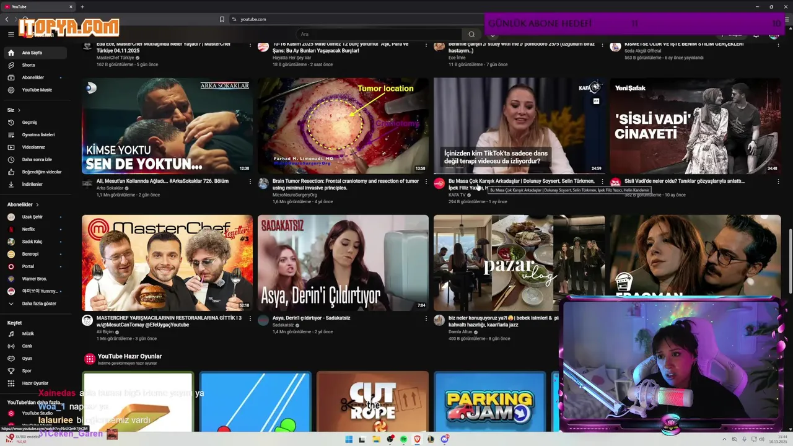Open Portal channel subscription
793x446 pixels.
click(x=35, y=266)
